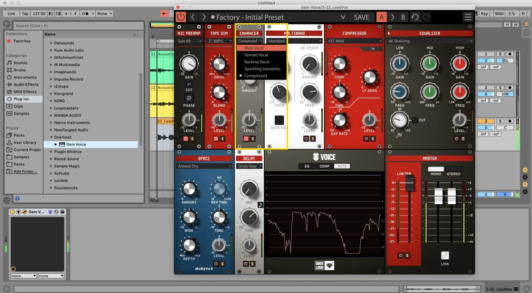The width and height of the screenshot is (532, 293).
Task: Click the Gem V device save preset icon
Action: (x=63, y=212)
